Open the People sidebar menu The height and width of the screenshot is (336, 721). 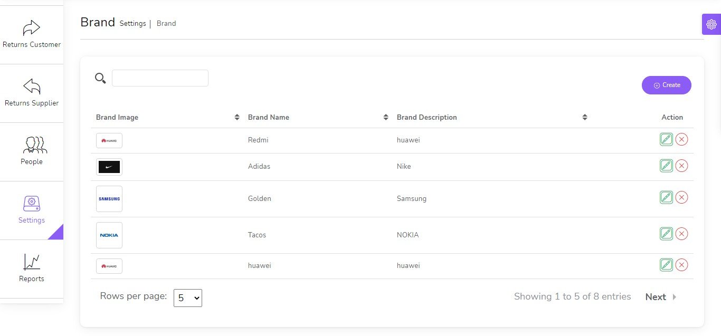coord(32,152)
